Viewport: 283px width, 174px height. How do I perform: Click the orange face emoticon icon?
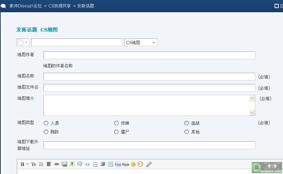coord(140,164)
